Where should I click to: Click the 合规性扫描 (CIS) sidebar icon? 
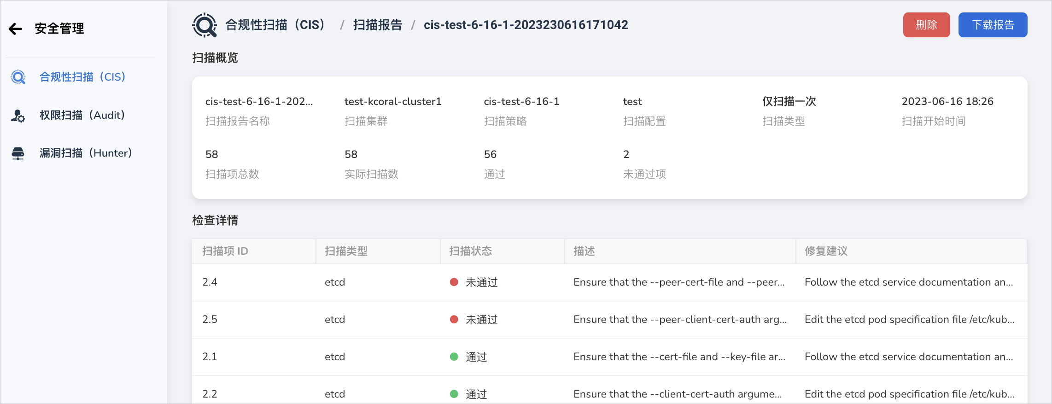tap(18, 77)
